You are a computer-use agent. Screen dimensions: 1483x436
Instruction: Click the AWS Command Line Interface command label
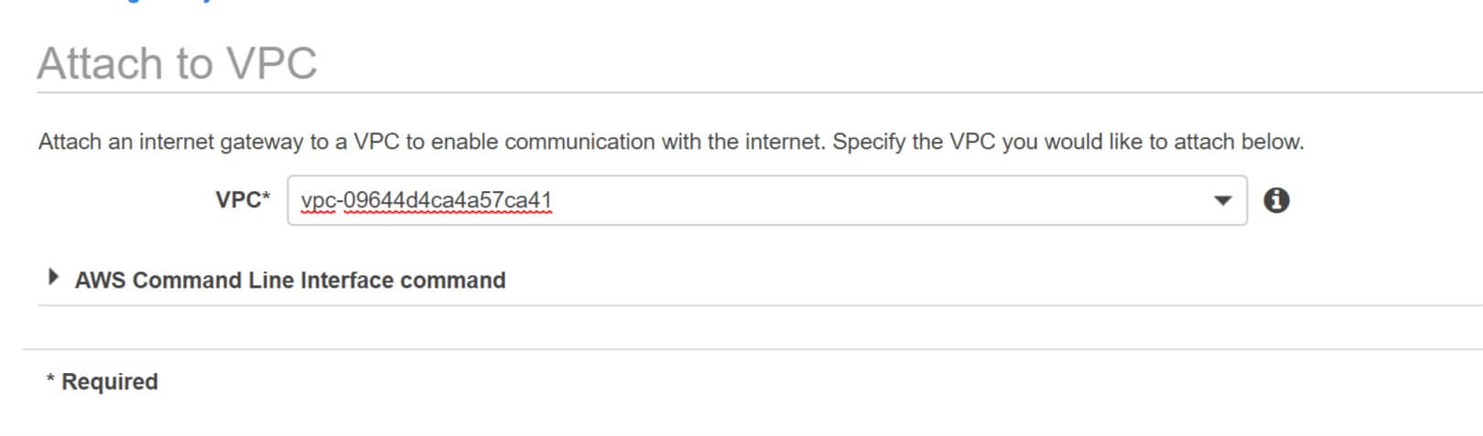click(289, 280)
